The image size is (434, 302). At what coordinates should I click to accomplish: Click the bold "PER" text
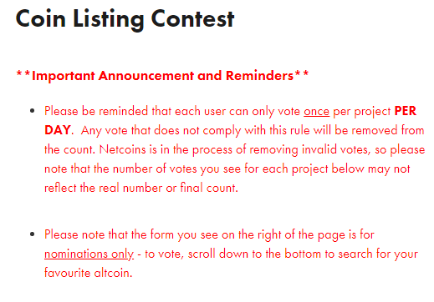pyautogui.click(x=406, y=111)
